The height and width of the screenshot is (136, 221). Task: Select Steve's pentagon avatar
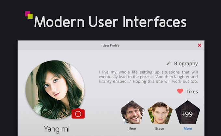pos(160,113)
